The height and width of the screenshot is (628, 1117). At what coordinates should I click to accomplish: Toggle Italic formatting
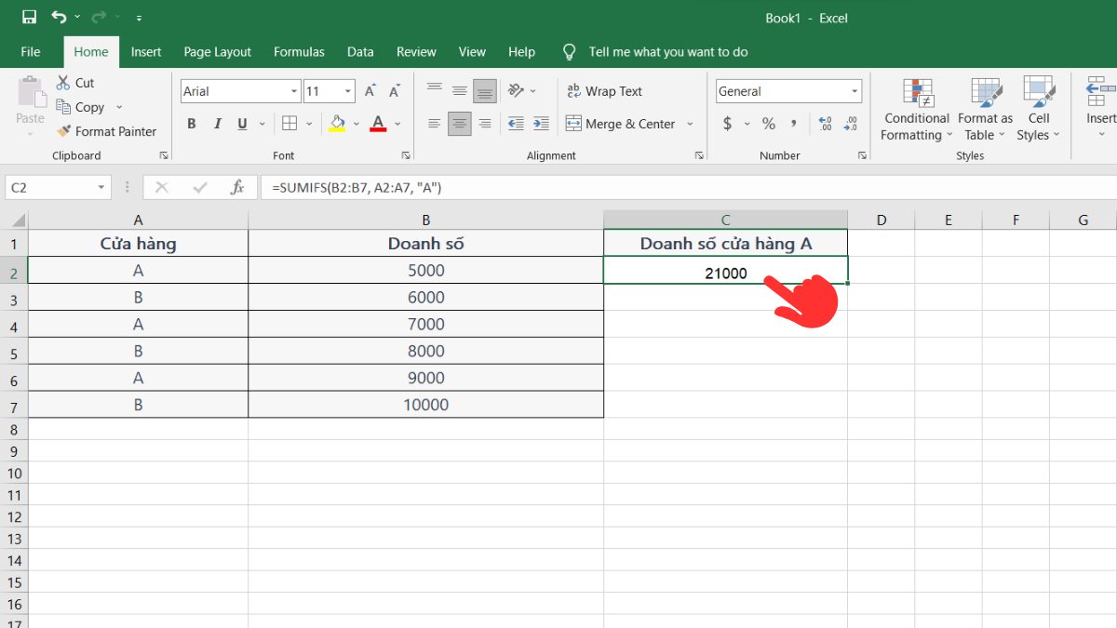(218, 124)
